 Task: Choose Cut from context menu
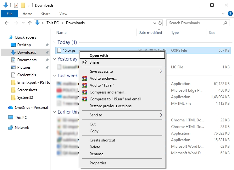pyautogui.click(x=122, y=124)
